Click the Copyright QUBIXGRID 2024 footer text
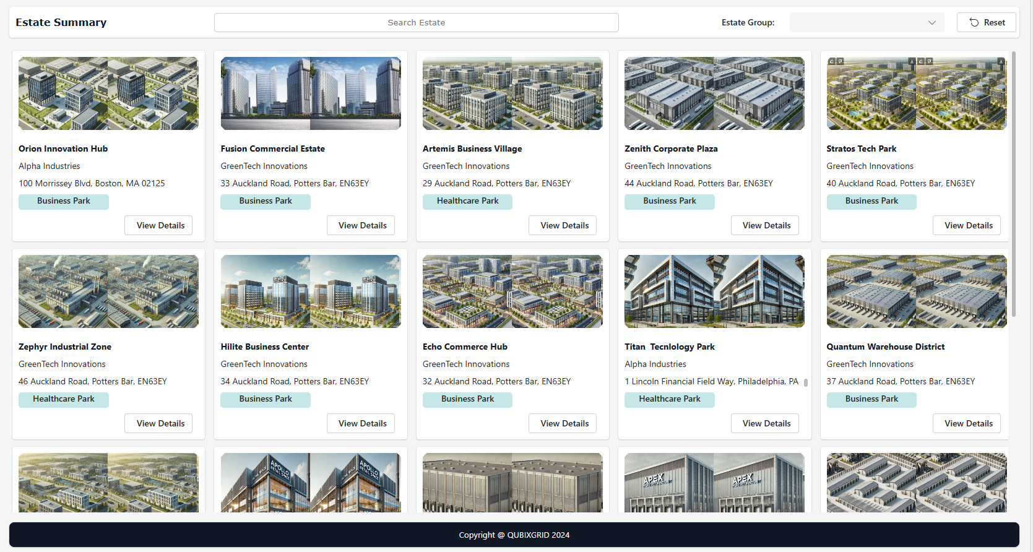The image size is (1033, 552). pyautogui.click(x=514, y=535)
